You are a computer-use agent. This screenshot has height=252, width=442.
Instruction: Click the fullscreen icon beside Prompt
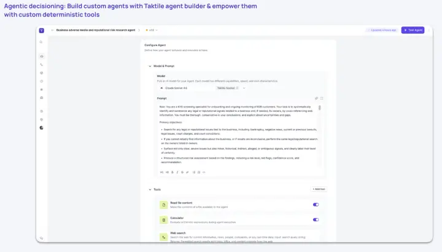(x=322, y=98)
